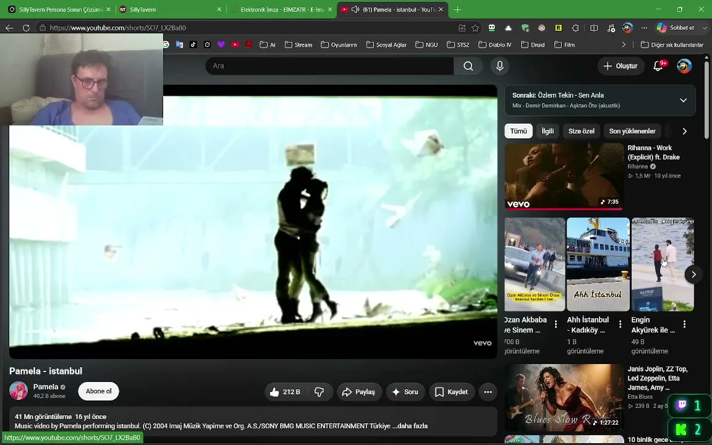Click the cloud extension icon
Screen dimensions: 712x445
click(508, 28)
